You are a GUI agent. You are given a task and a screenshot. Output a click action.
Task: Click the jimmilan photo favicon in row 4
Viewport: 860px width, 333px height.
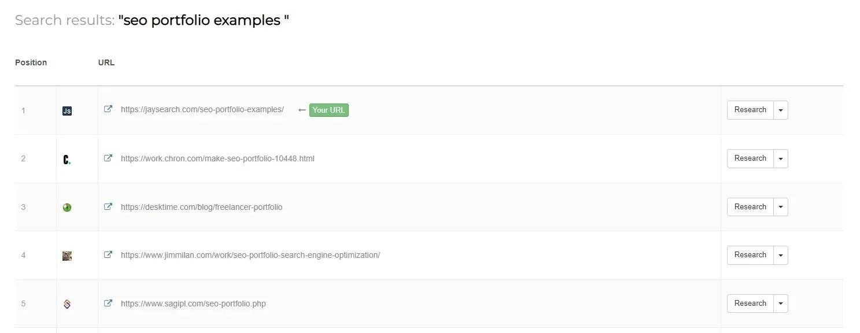(67, 256)
